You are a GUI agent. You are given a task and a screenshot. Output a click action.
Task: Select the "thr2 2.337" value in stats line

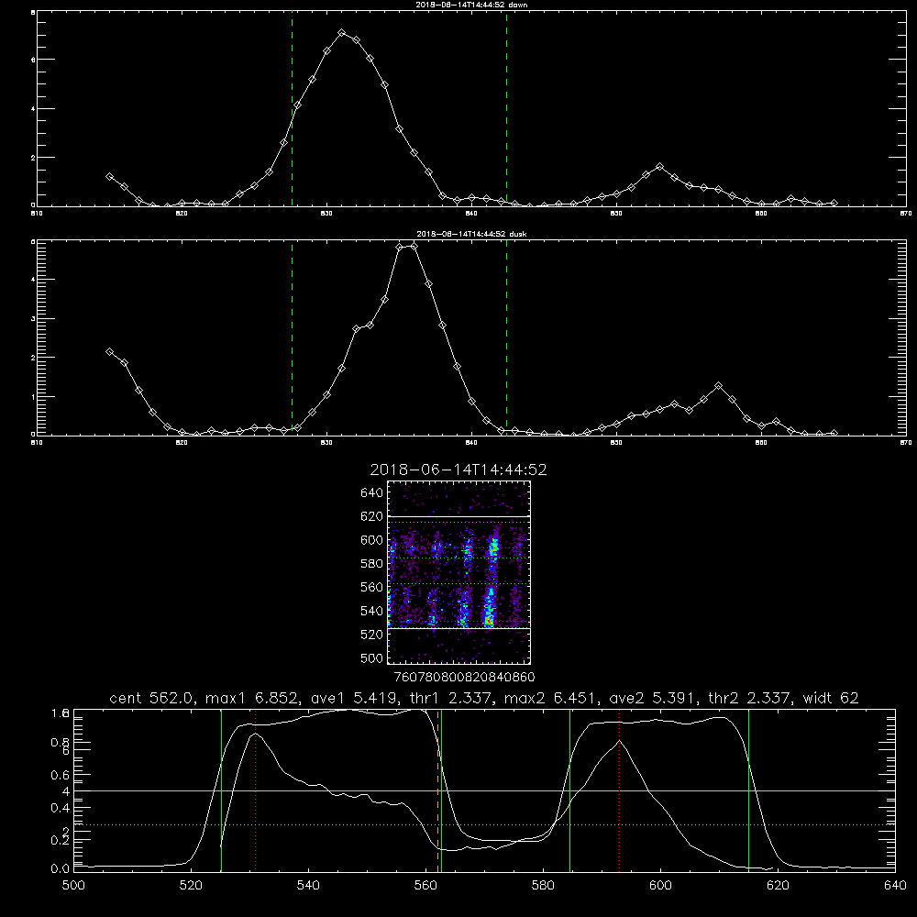(749, 698)
